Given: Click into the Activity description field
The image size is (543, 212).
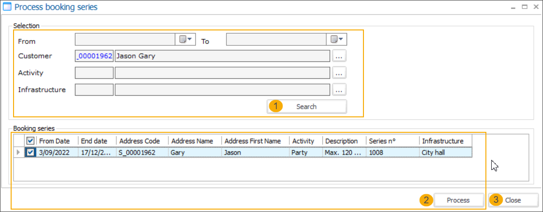Looking at the screenshot, I should point(222,73).
